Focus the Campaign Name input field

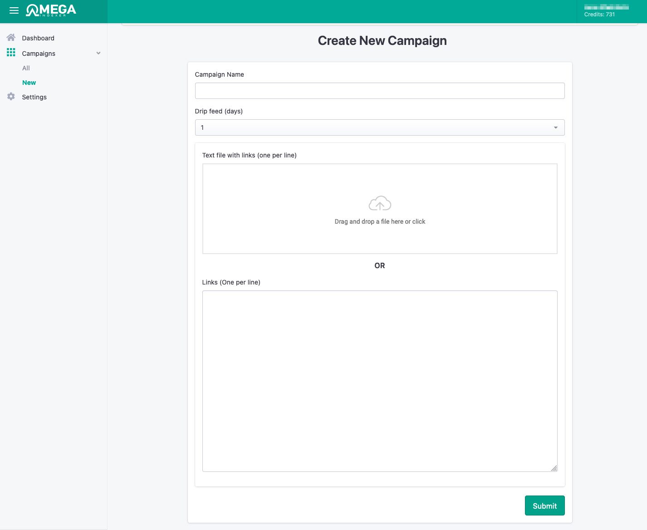pos(379,91)
